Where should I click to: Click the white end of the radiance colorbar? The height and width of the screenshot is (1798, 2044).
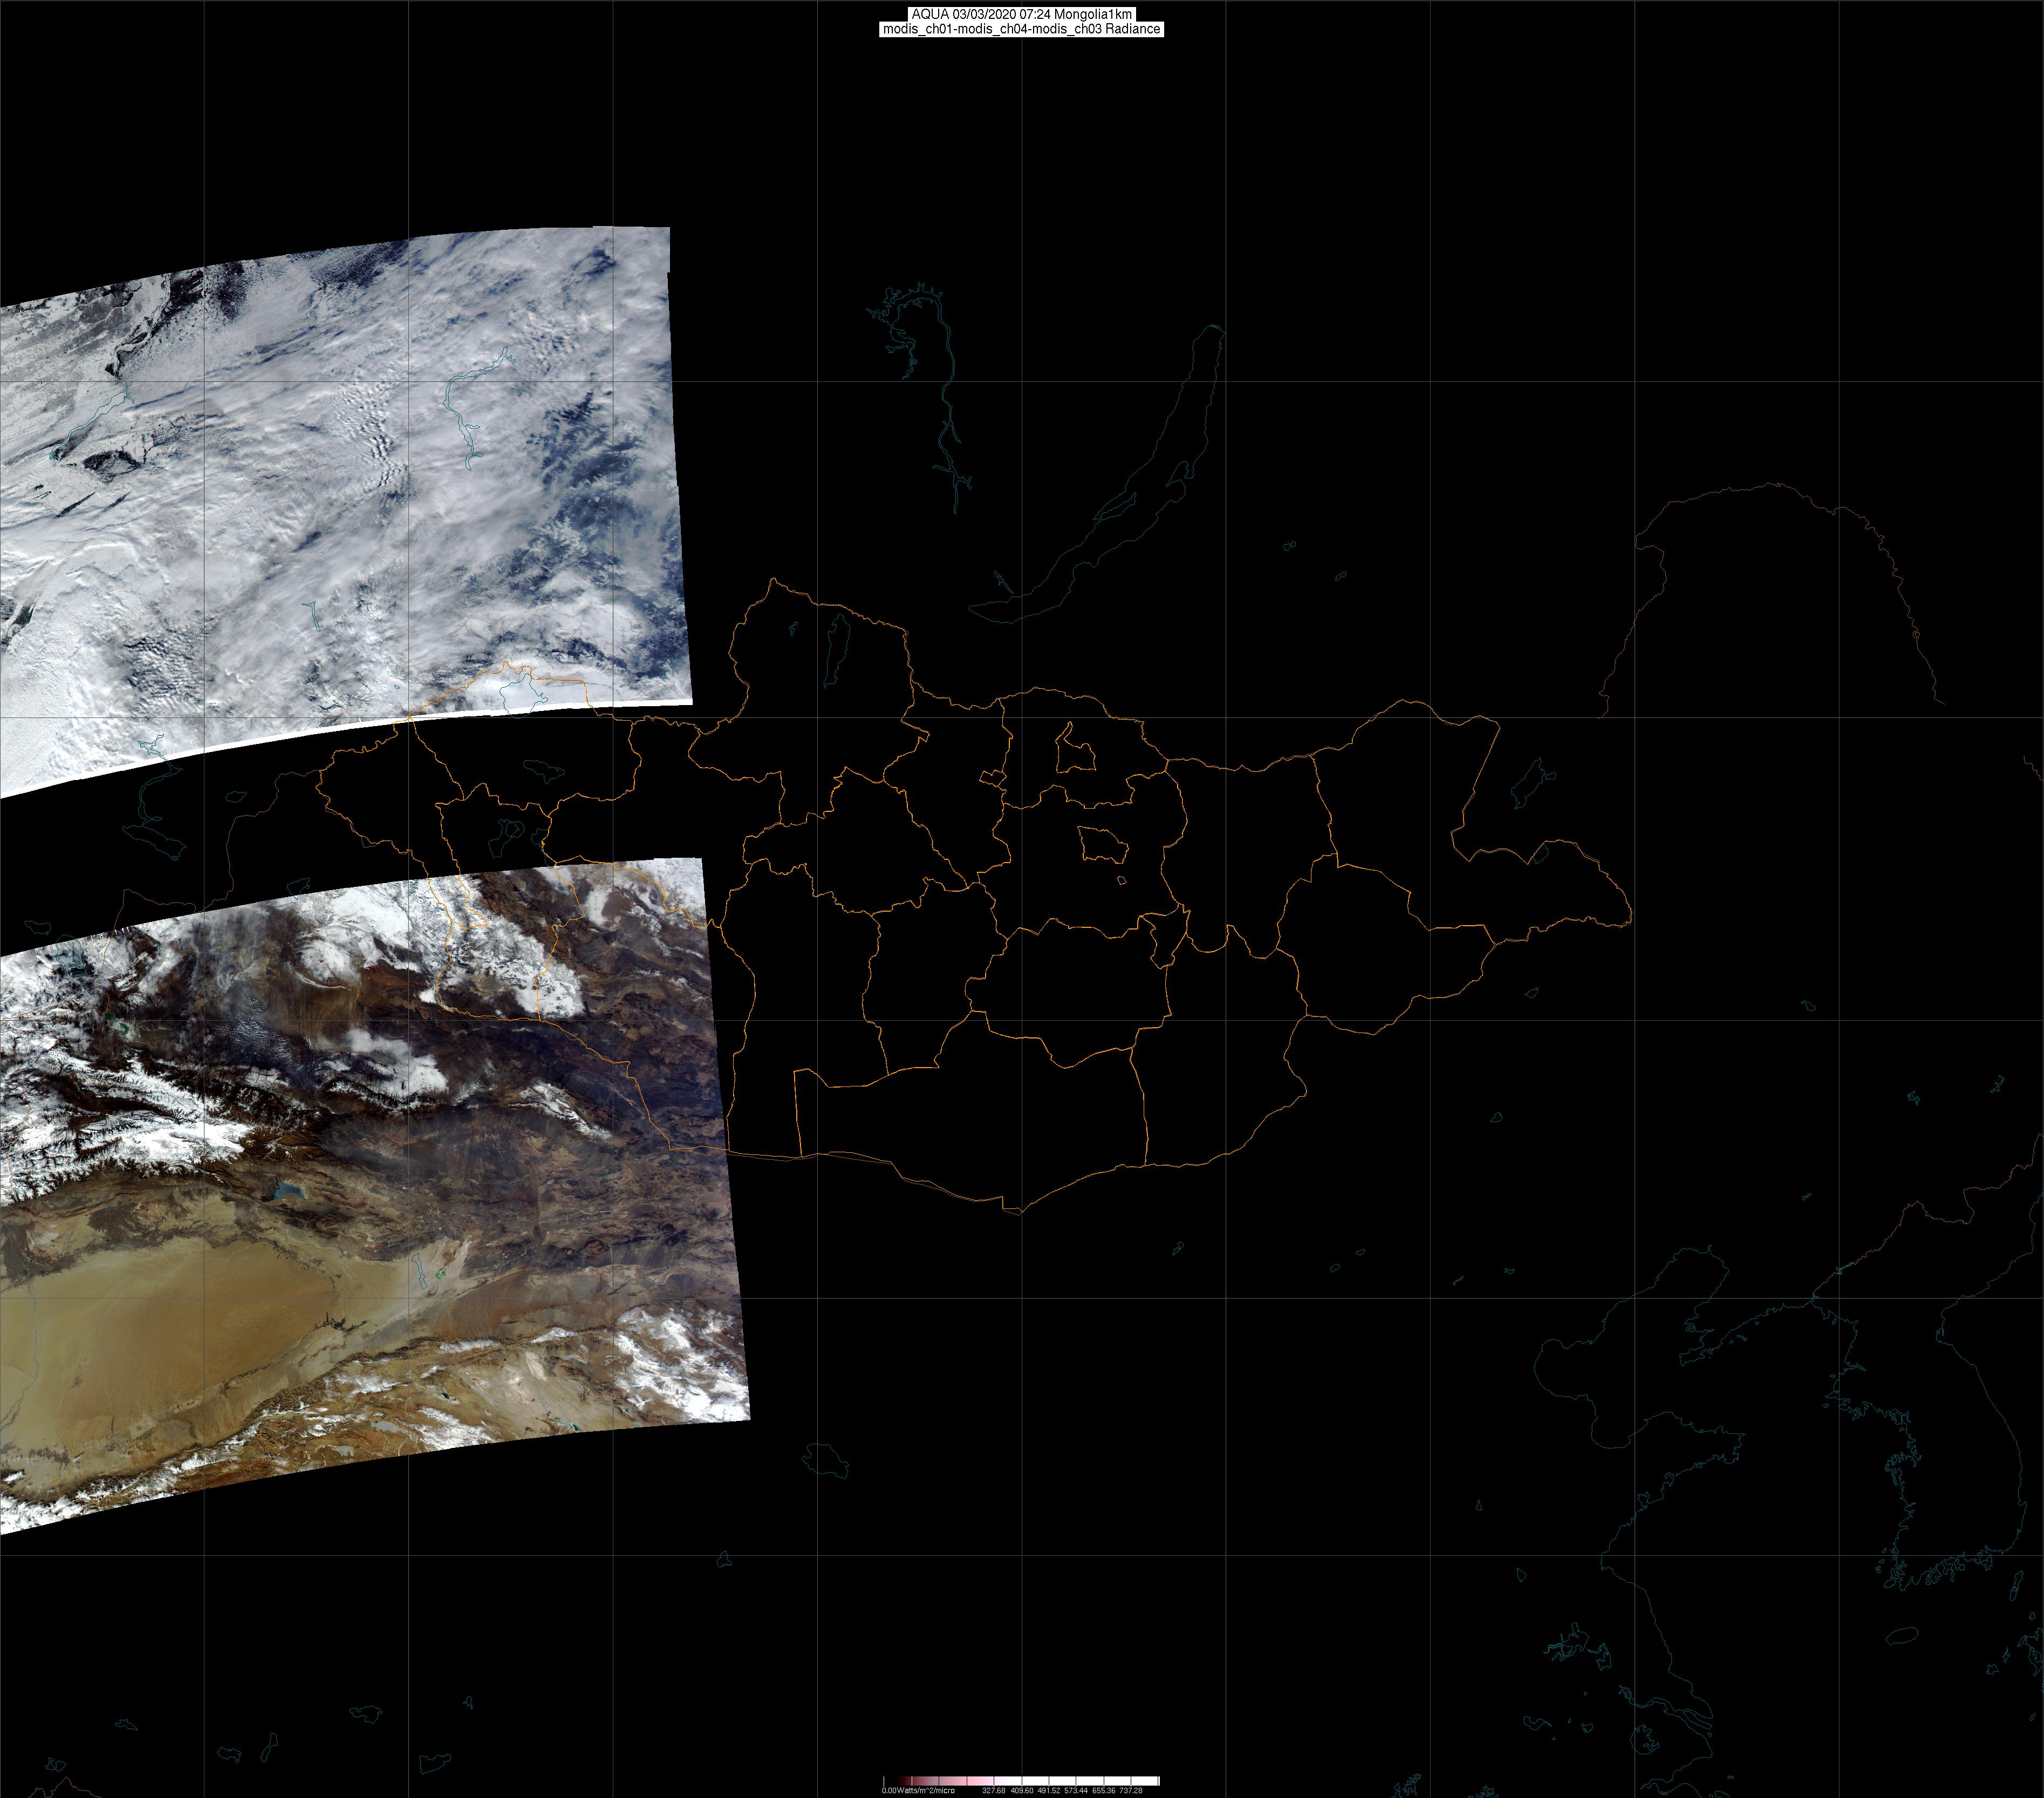[x=1153, y=1781]
